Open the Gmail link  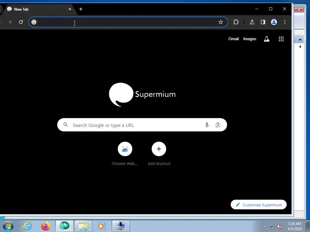(233, 39)
